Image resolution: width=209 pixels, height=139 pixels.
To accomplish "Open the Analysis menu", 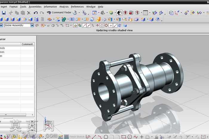I will click(64, 7).
